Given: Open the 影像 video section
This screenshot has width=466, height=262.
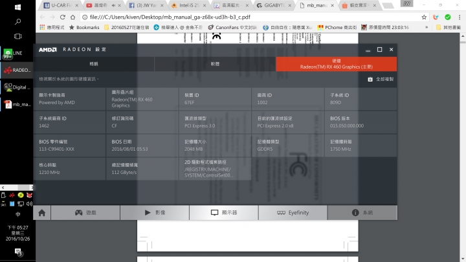Looking at the screenshot, I should pos(155,213).
